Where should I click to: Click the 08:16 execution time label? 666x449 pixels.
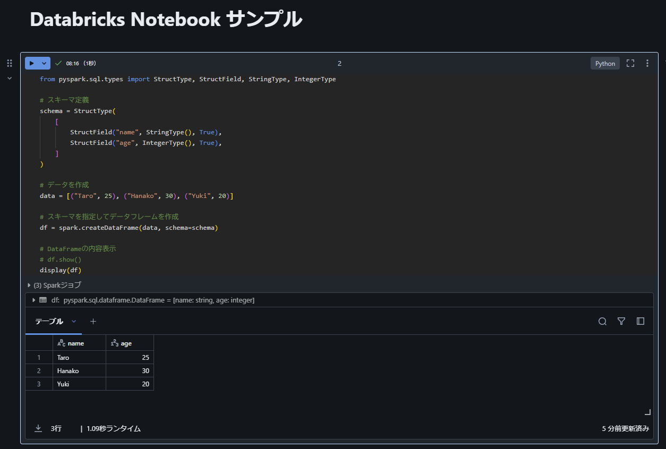(70, 63)
